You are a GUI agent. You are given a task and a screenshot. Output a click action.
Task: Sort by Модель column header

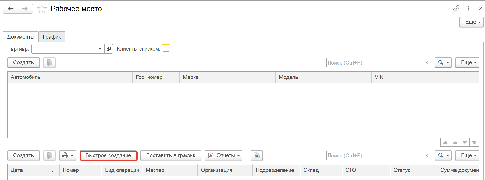323,77
